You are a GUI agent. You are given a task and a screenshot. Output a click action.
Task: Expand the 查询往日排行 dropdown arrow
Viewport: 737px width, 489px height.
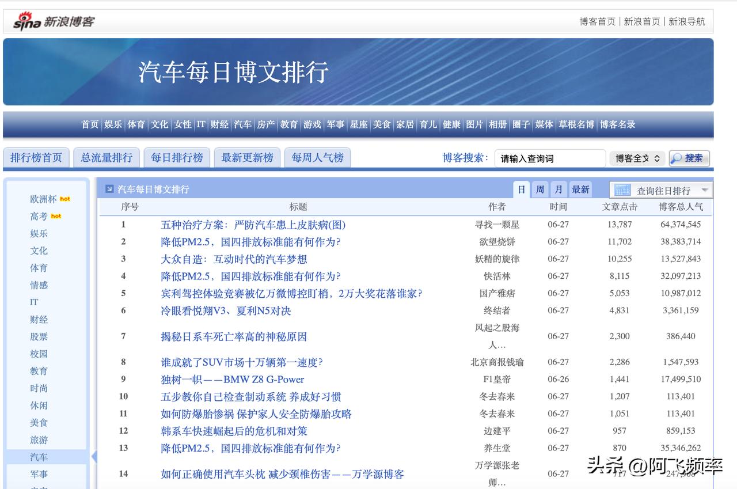(705, 190)
